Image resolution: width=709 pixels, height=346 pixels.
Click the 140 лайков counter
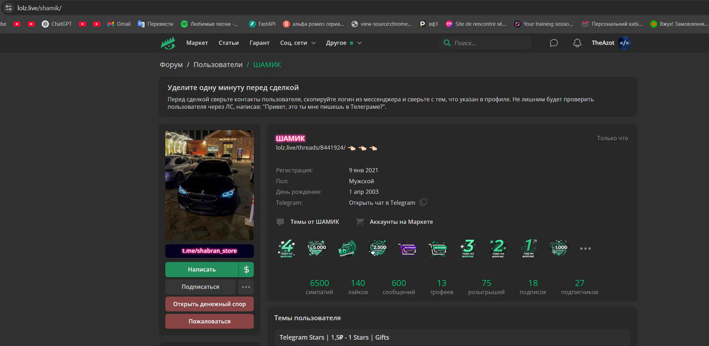coord(358,287)
